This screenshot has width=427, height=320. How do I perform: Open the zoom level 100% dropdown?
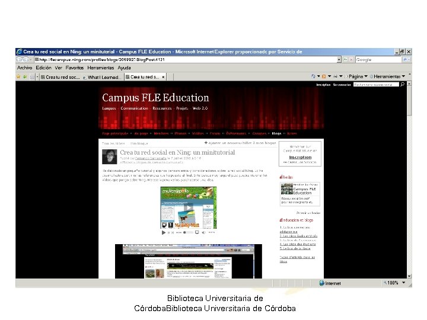tap(404, 283)
